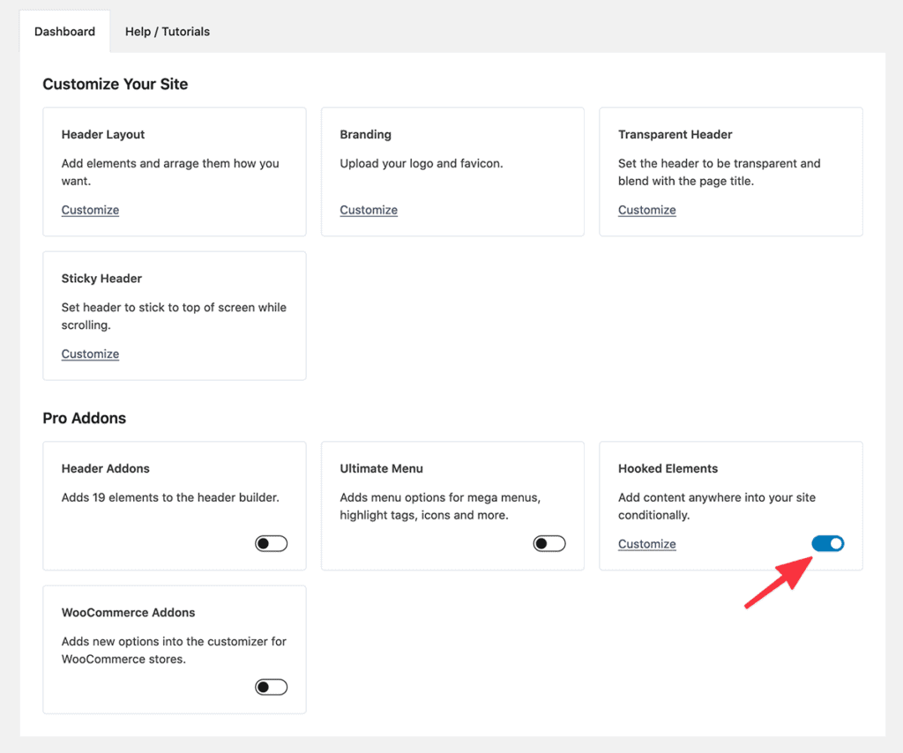Open Customize for Hooked Elements

(x=646, y=544)
